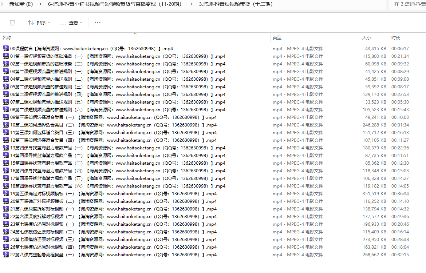This screenshot has width=426, height=273.
Task: Click 3.盗坤·抖音短视频带货（十二期） breadcrumb segment
Action: point(236,4)
